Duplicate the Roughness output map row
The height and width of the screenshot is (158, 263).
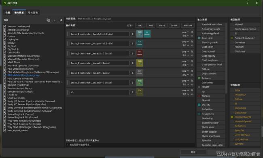(192, 42)
